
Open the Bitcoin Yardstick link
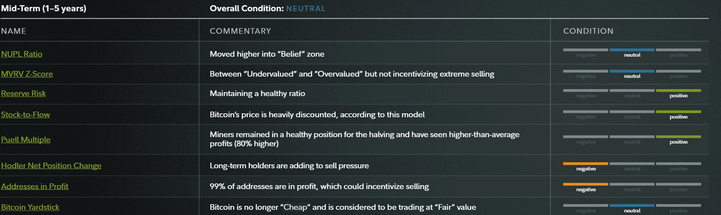pyautogui.click(x=30, y=207)
